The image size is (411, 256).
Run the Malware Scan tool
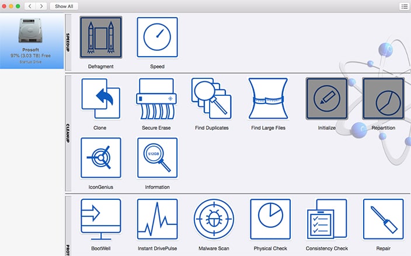(x=214, y=219)
